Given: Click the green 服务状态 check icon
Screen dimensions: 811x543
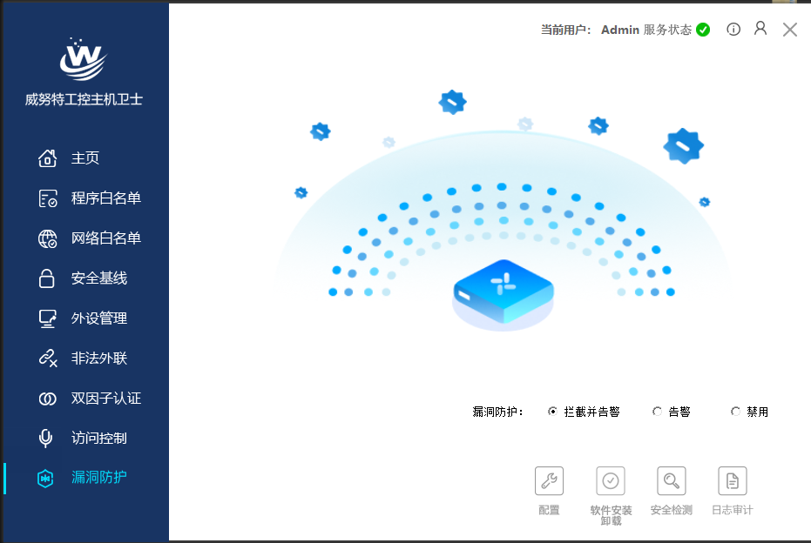Looking at the screenshot, I should (x=703, y=30).
